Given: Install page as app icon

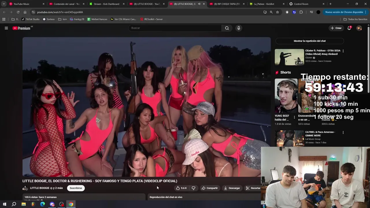Looking at the screenshot, I should (265, 12).
